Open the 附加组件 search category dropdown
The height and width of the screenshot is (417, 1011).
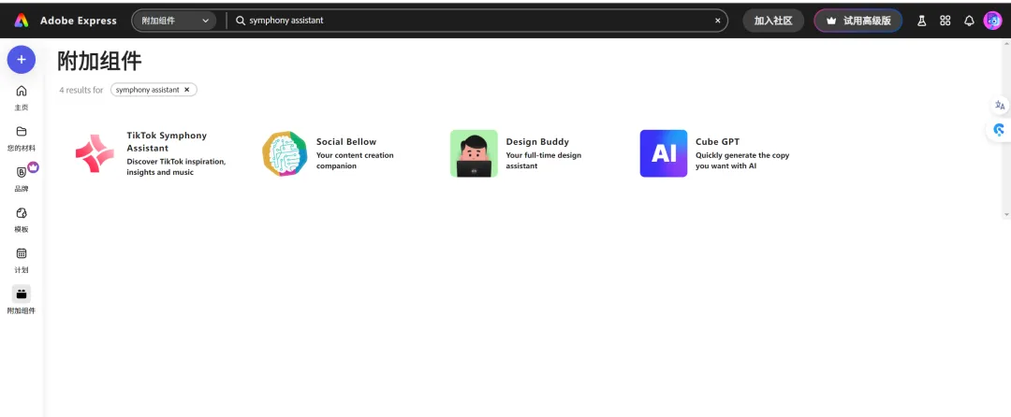(175, 21)
